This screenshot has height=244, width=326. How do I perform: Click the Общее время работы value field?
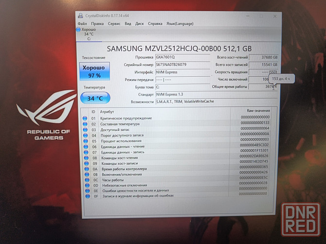[263, 87]
